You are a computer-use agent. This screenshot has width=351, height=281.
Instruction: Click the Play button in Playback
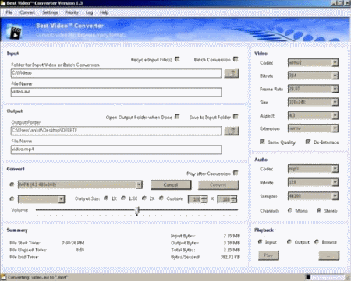point(268,255)
